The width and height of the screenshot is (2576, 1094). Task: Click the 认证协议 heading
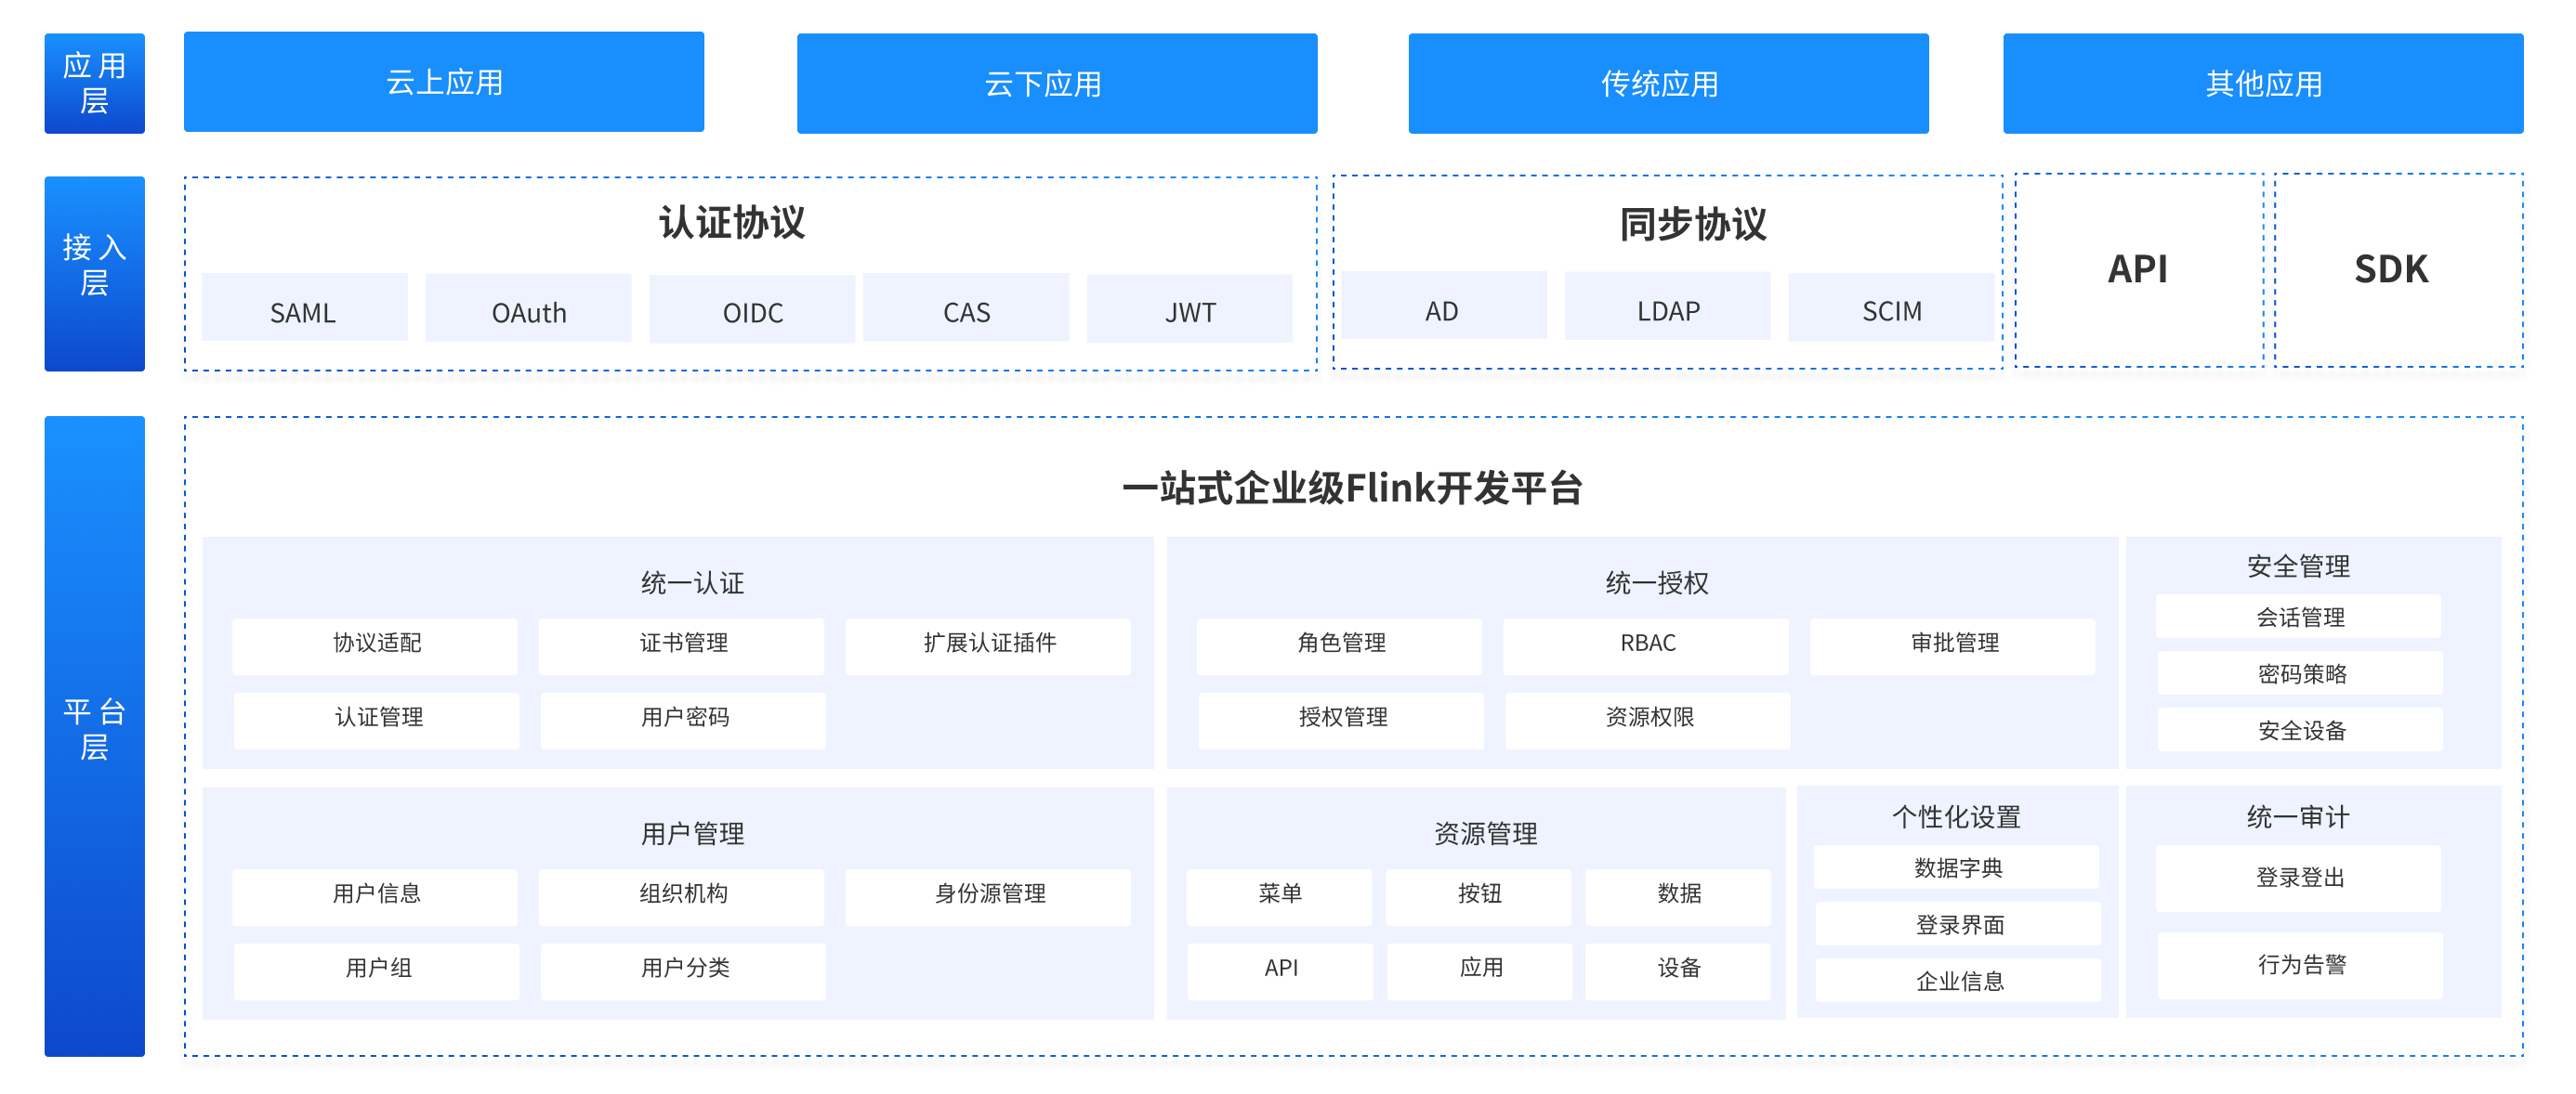732,223
